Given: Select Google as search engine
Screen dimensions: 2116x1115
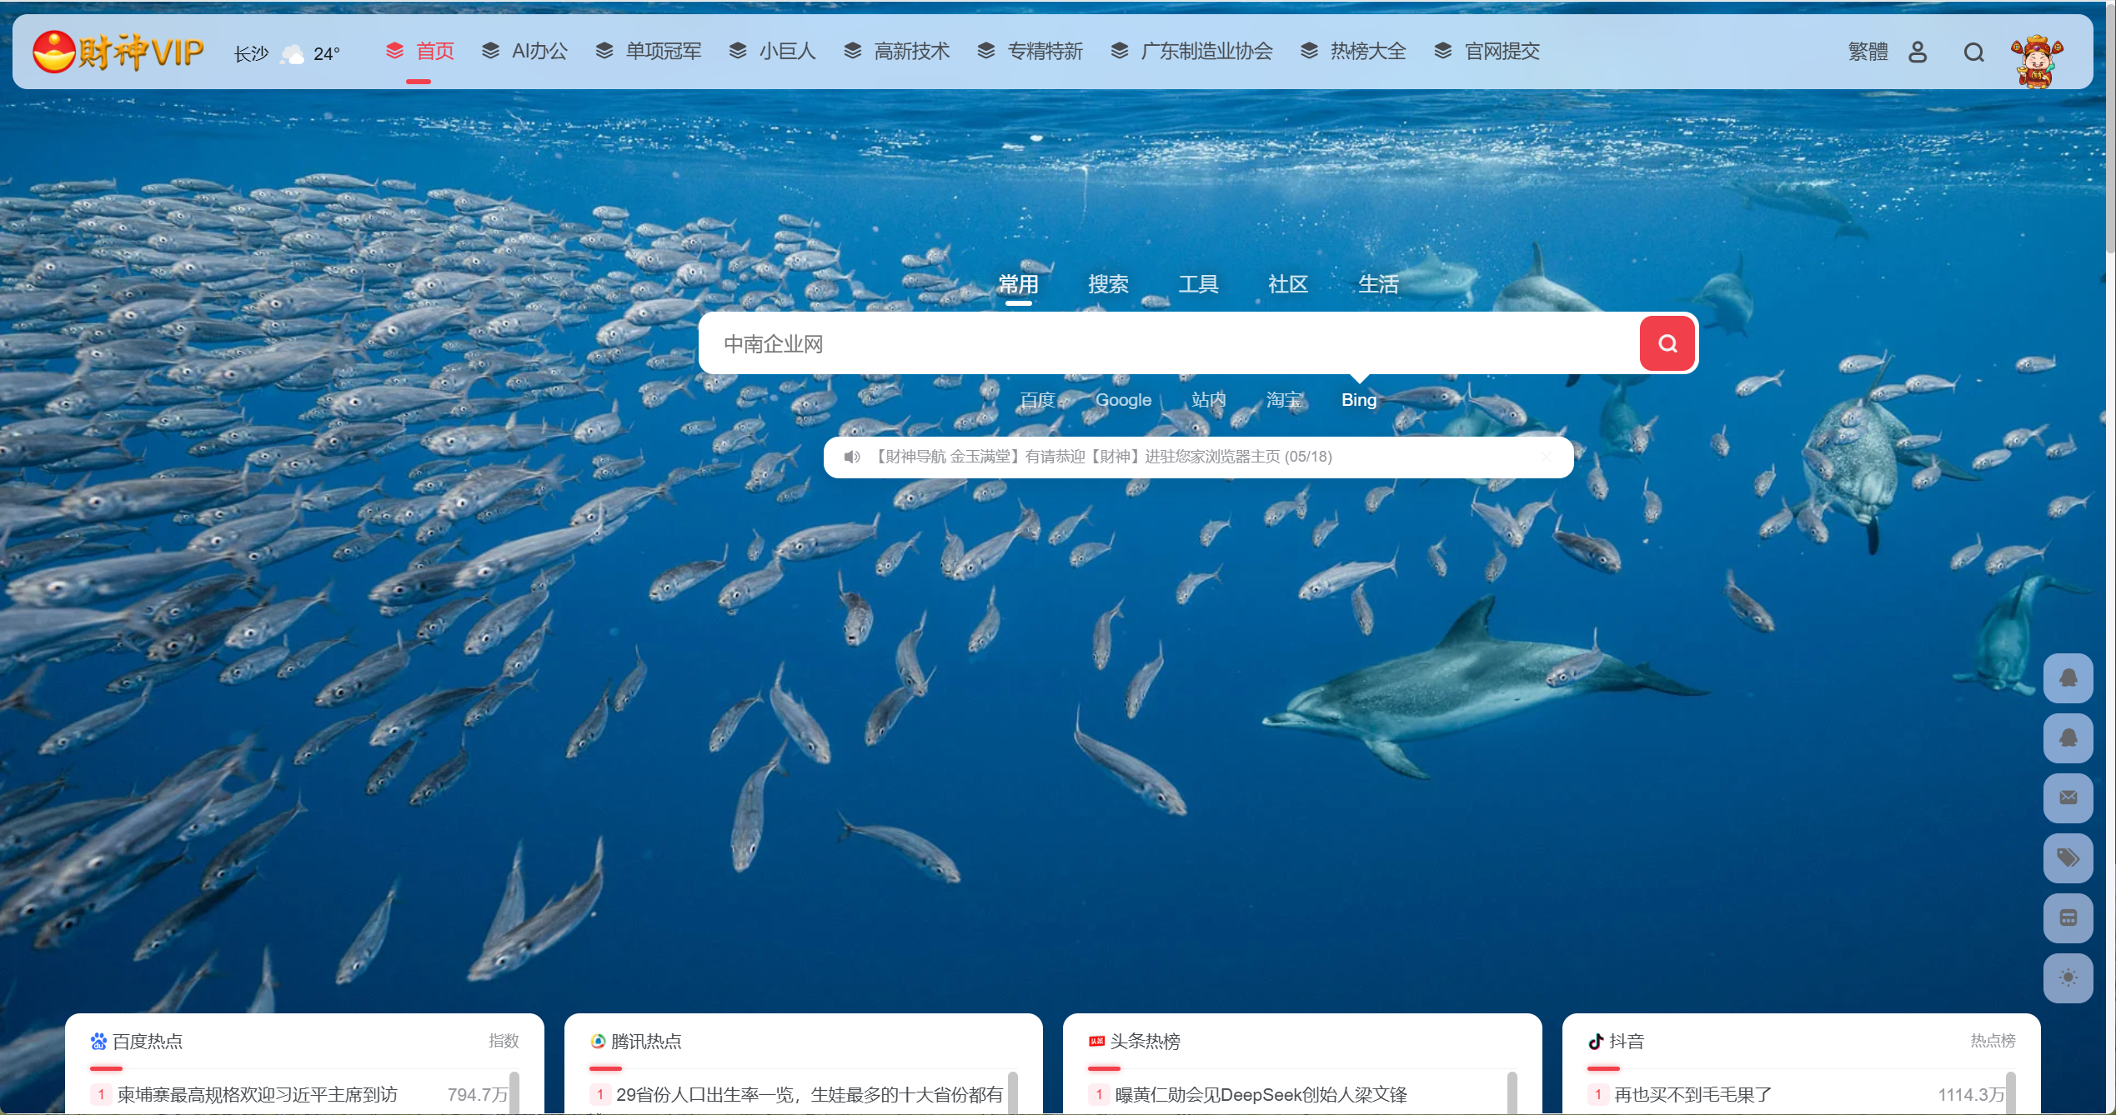Looking at the screenshot, I should (1123, 400).
